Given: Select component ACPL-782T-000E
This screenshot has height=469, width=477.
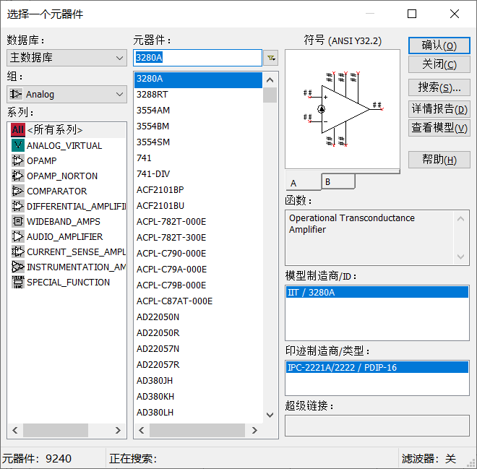Looking at the screenshot, I should click(198, 222).
